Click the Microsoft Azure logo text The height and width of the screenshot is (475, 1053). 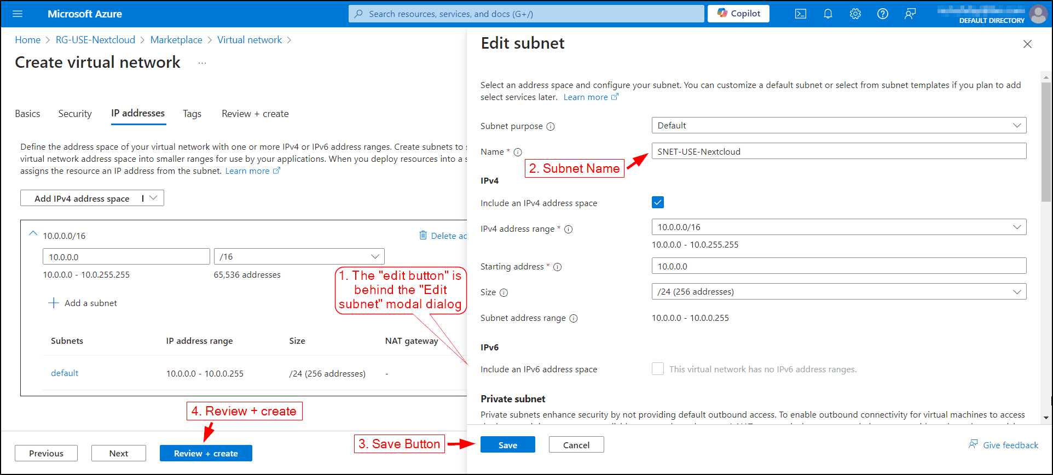point(85,14)
